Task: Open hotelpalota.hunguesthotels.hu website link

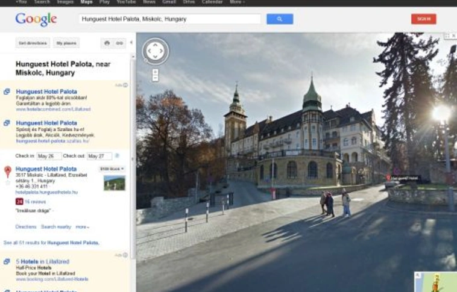Action: [46, 192]
